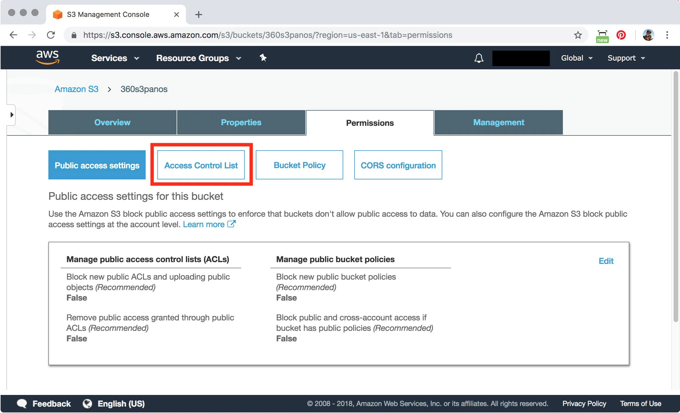Open the Chrome three-dot menu
Image resolution: width=680 pixels, height=413 pixels.
(x=667, y=35)
